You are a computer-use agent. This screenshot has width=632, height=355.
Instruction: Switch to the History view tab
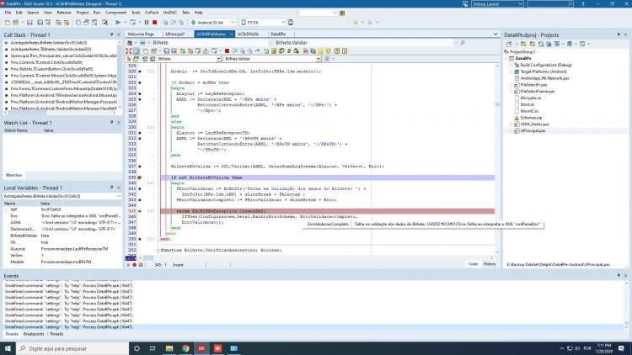[490, 264]
